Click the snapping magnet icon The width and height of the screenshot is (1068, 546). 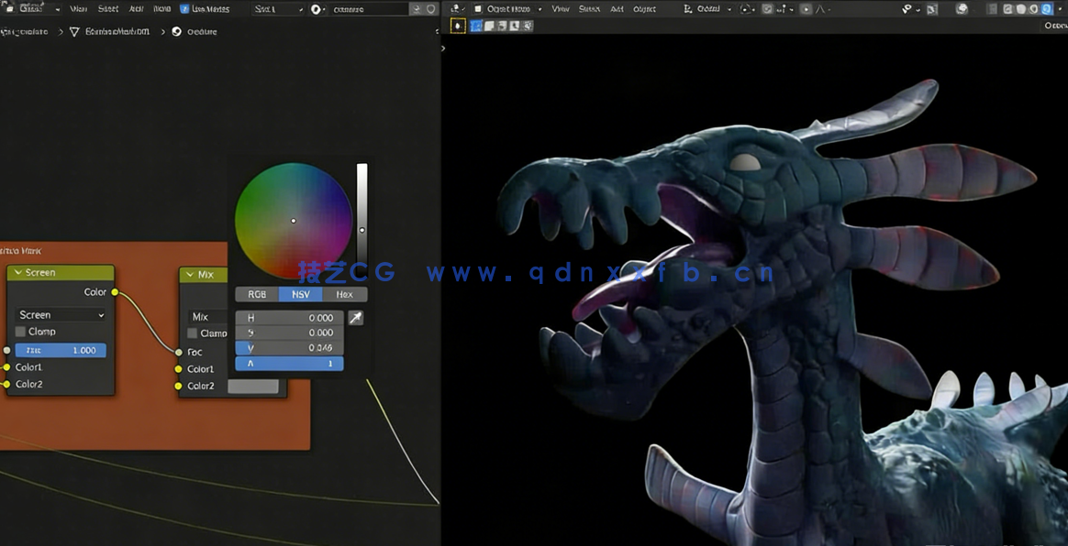[x=766, y=8]
